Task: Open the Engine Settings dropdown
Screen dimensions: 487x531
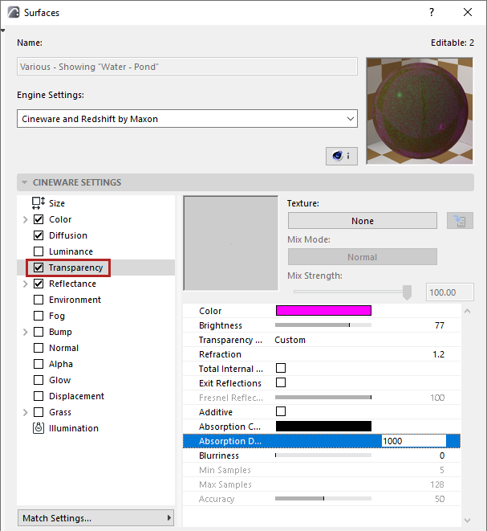Action: coord(187,119)
